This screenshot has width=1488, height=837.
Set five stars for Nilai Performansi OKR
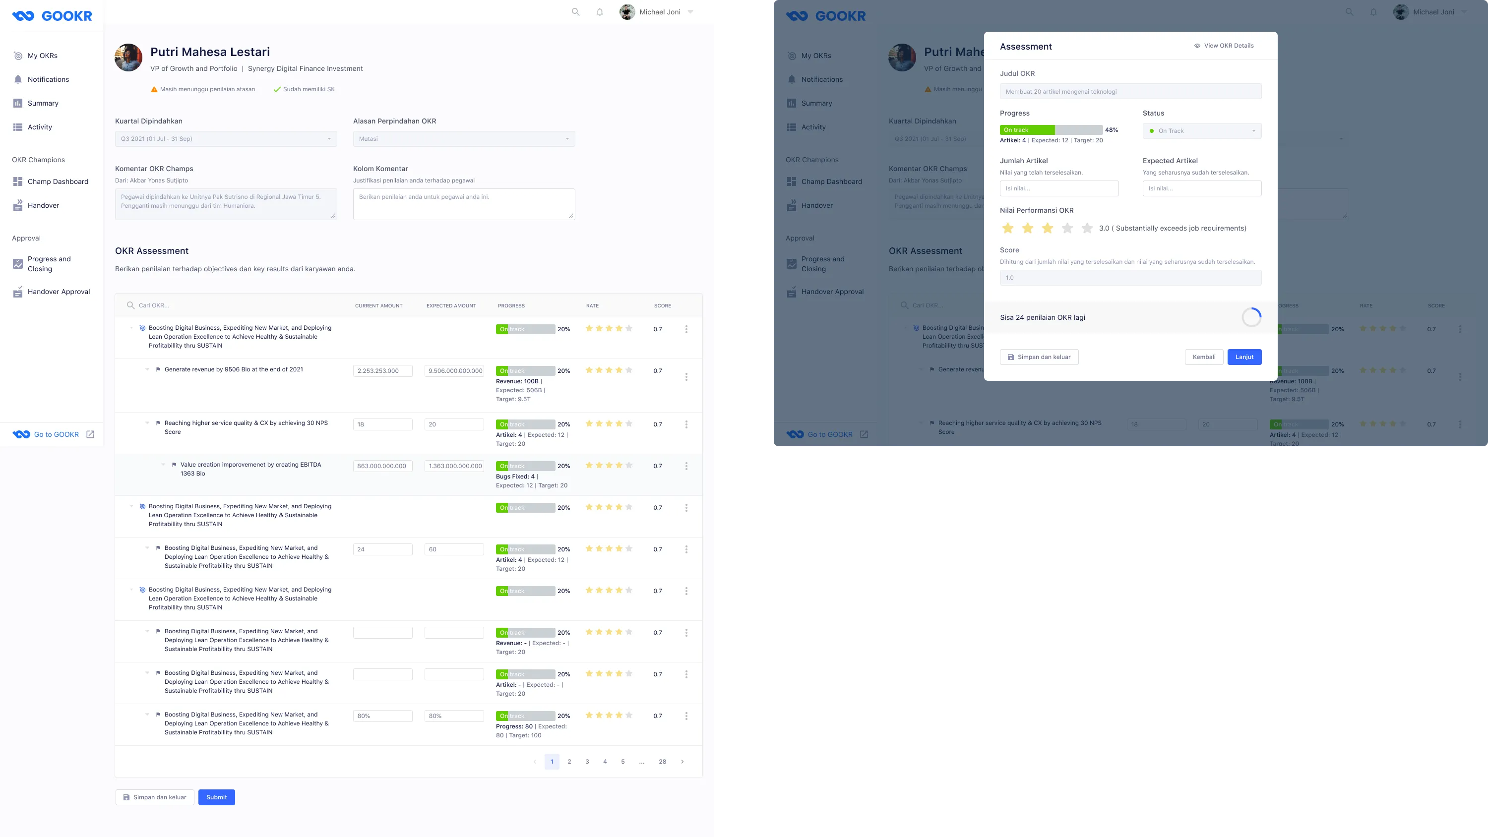(1086, 228)
